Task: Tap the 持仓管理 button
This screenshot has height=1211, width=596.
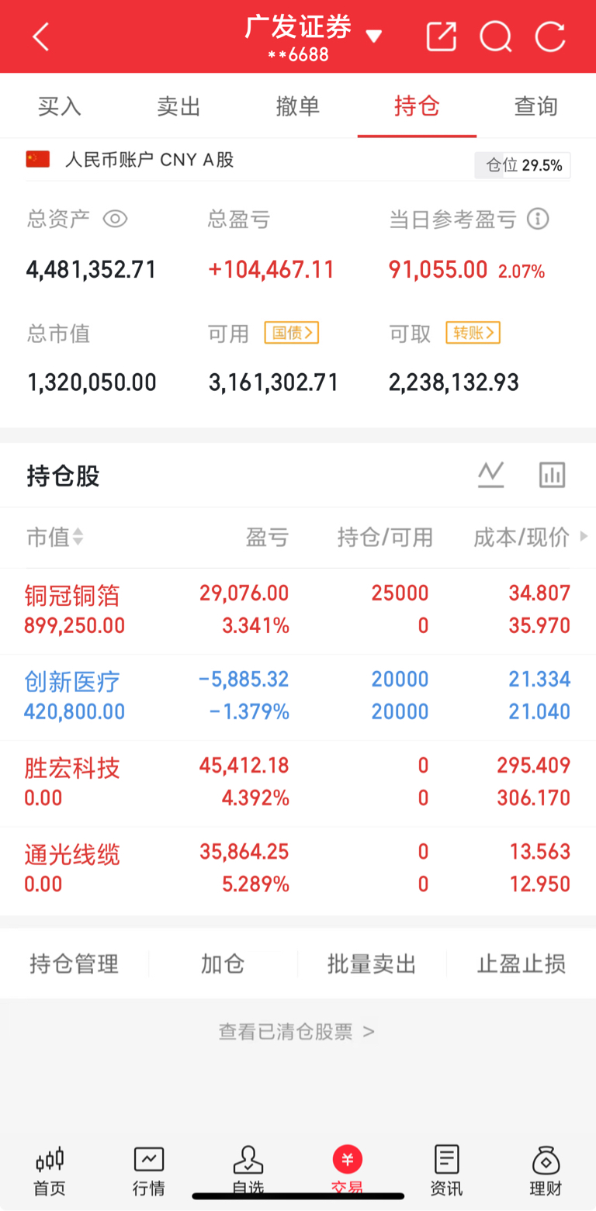Action: click(x=74, y=964)
